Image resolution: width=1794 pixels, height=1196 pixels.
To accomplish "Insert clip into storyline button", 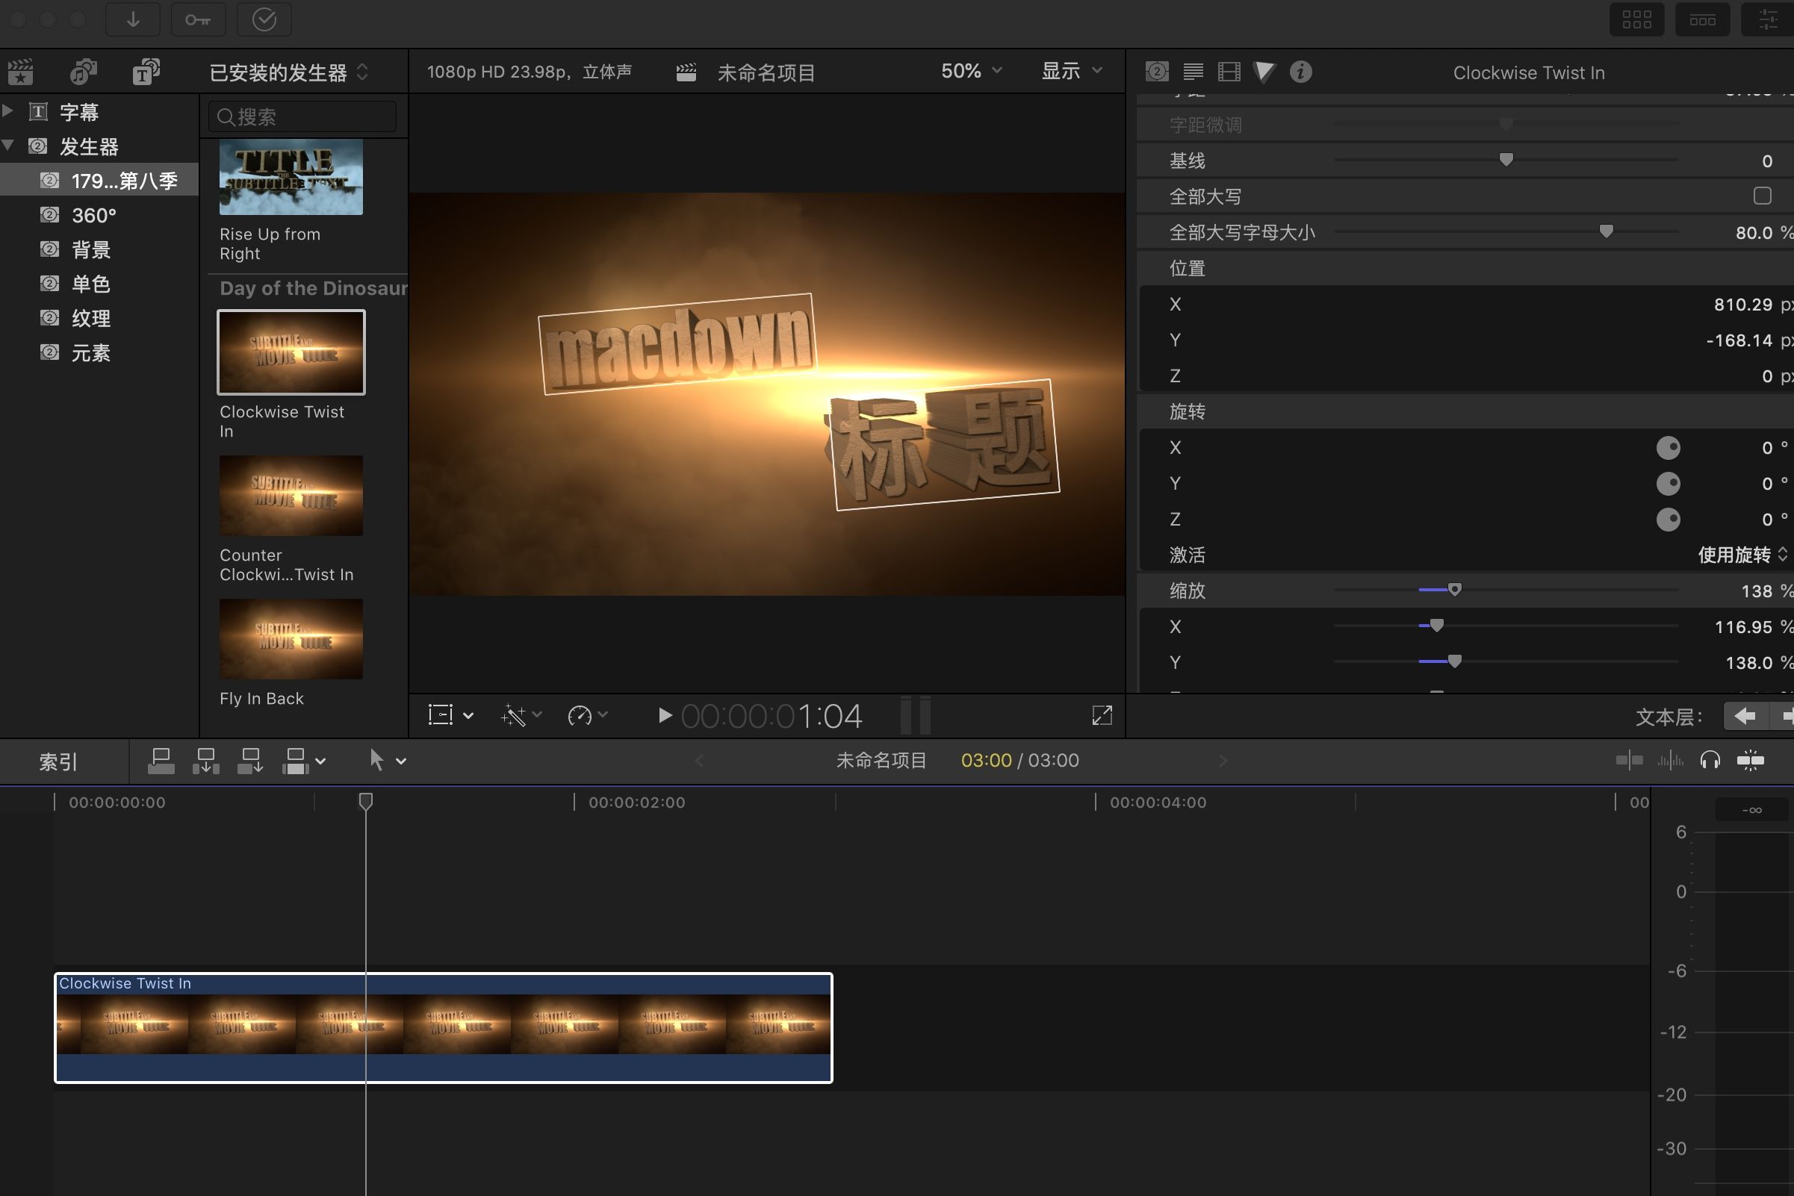I will point(206,761).
